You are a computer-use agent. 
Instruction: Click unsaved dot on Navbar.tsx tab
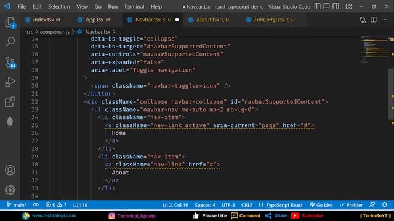click(x=177, y=20)
